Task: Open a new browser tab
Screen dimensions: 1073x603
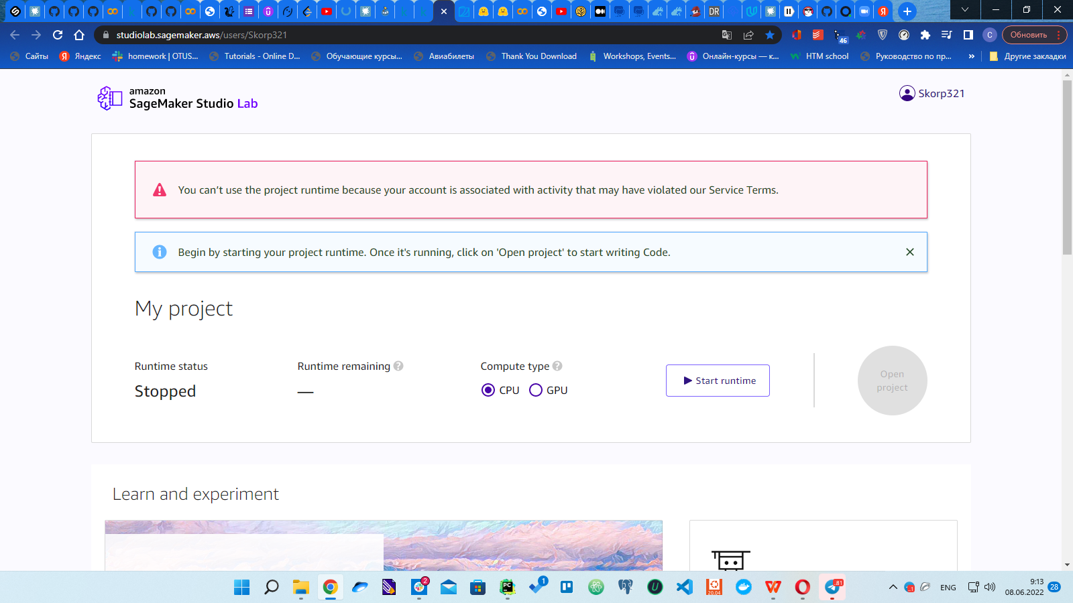Action: (907, 11)
